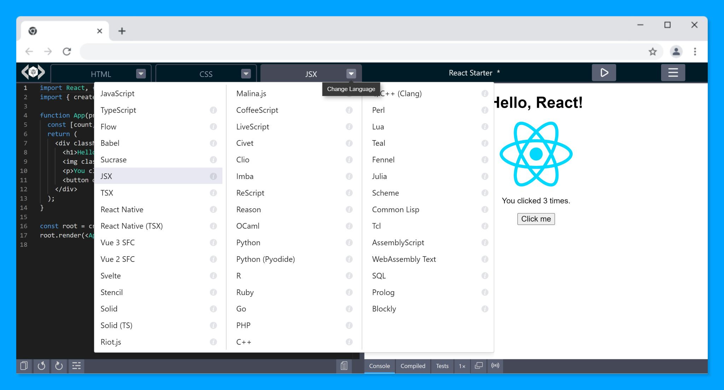Expand the HTML language dropdown arrow
Image resolution: width=724 pixels, height=390 pixels.
pyautogui.click(x=141, y=74)
